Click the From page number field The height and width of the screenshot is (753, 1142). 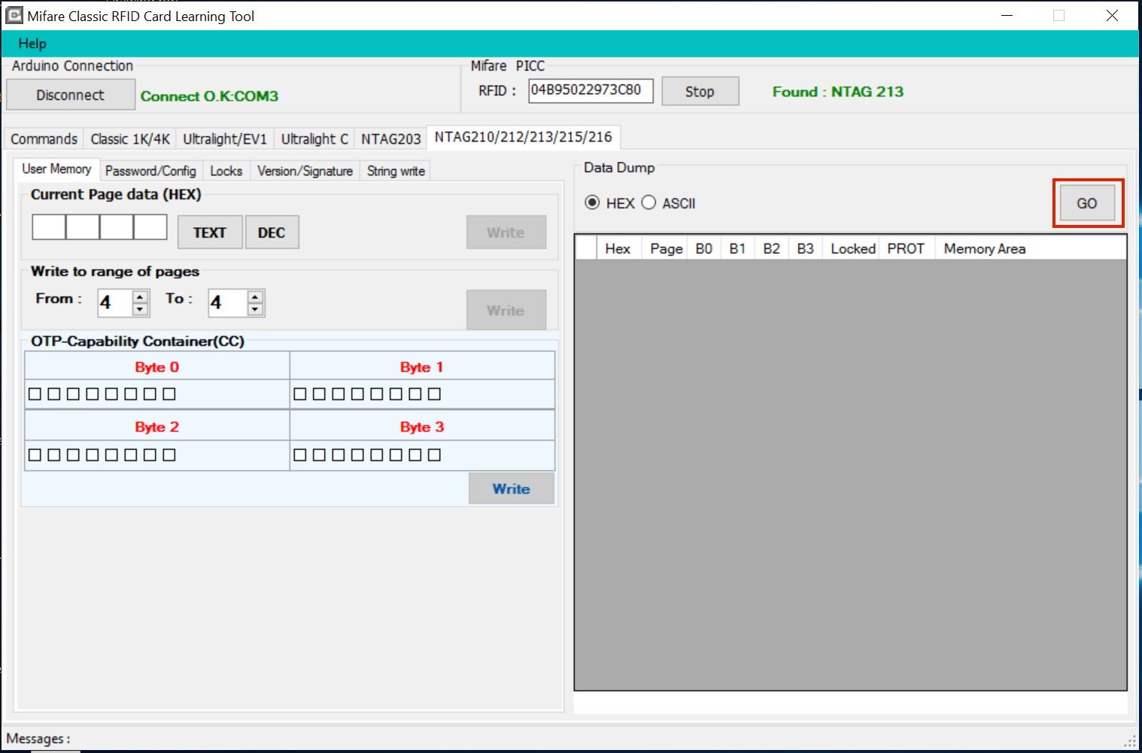(x=116, y=303)
